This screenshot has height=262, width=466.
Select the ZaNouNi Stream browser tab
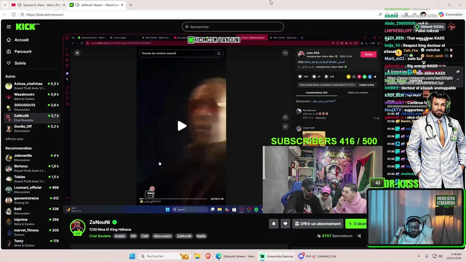pyautogui.click(x=97, y=5)
